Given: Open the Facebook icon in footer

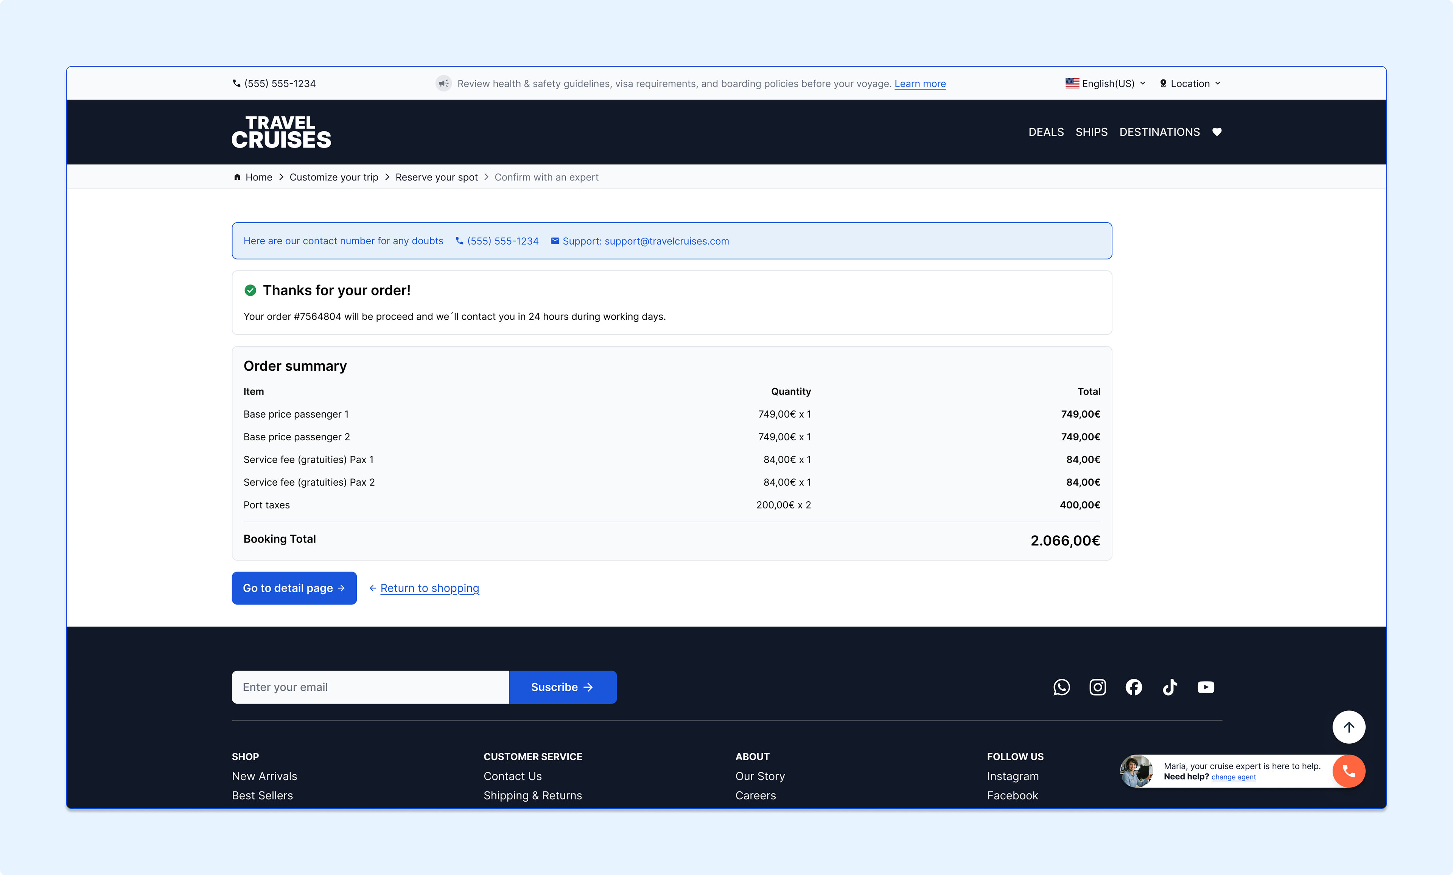Looking at the screenshot, I should tap(1133, 687).
